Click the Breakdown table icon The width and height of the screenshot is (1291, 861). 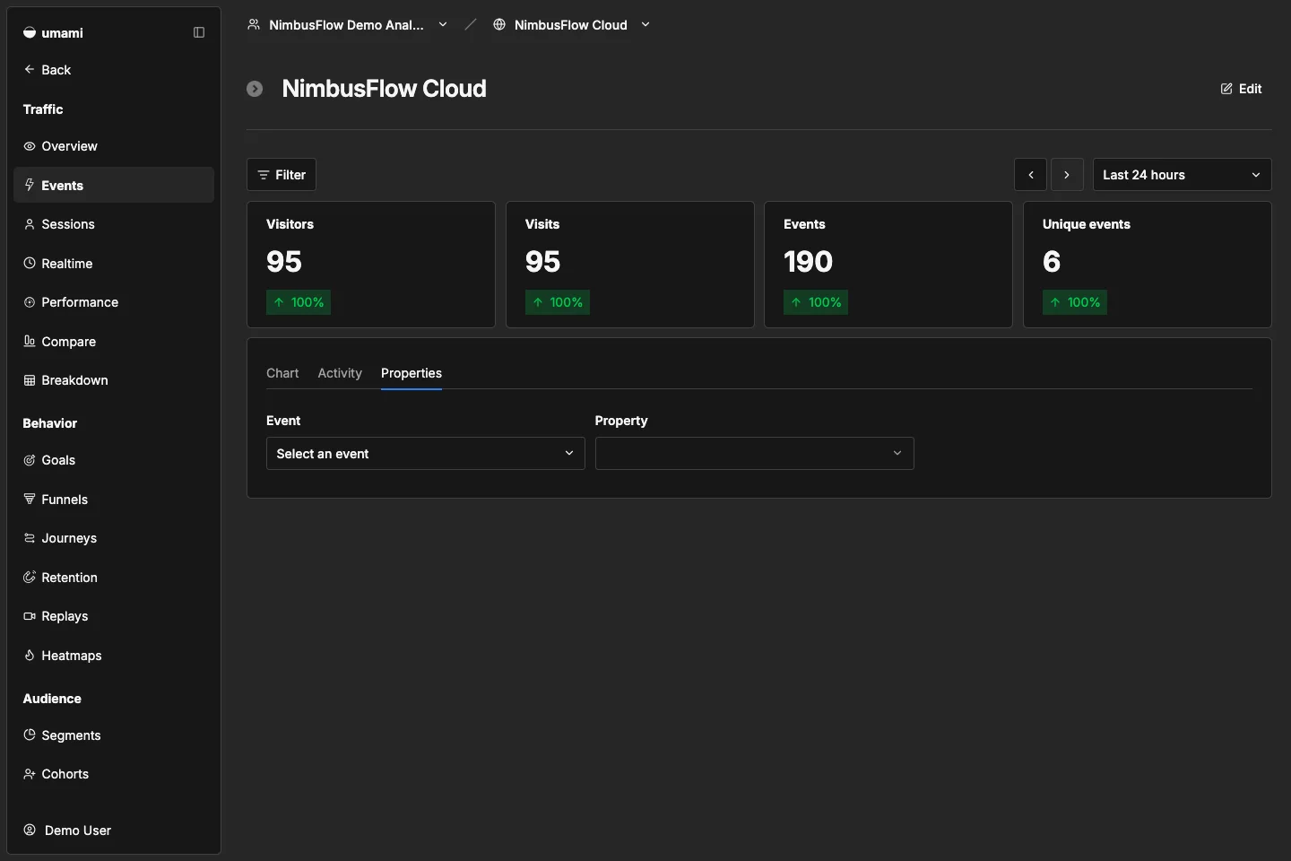coord(30,380)
